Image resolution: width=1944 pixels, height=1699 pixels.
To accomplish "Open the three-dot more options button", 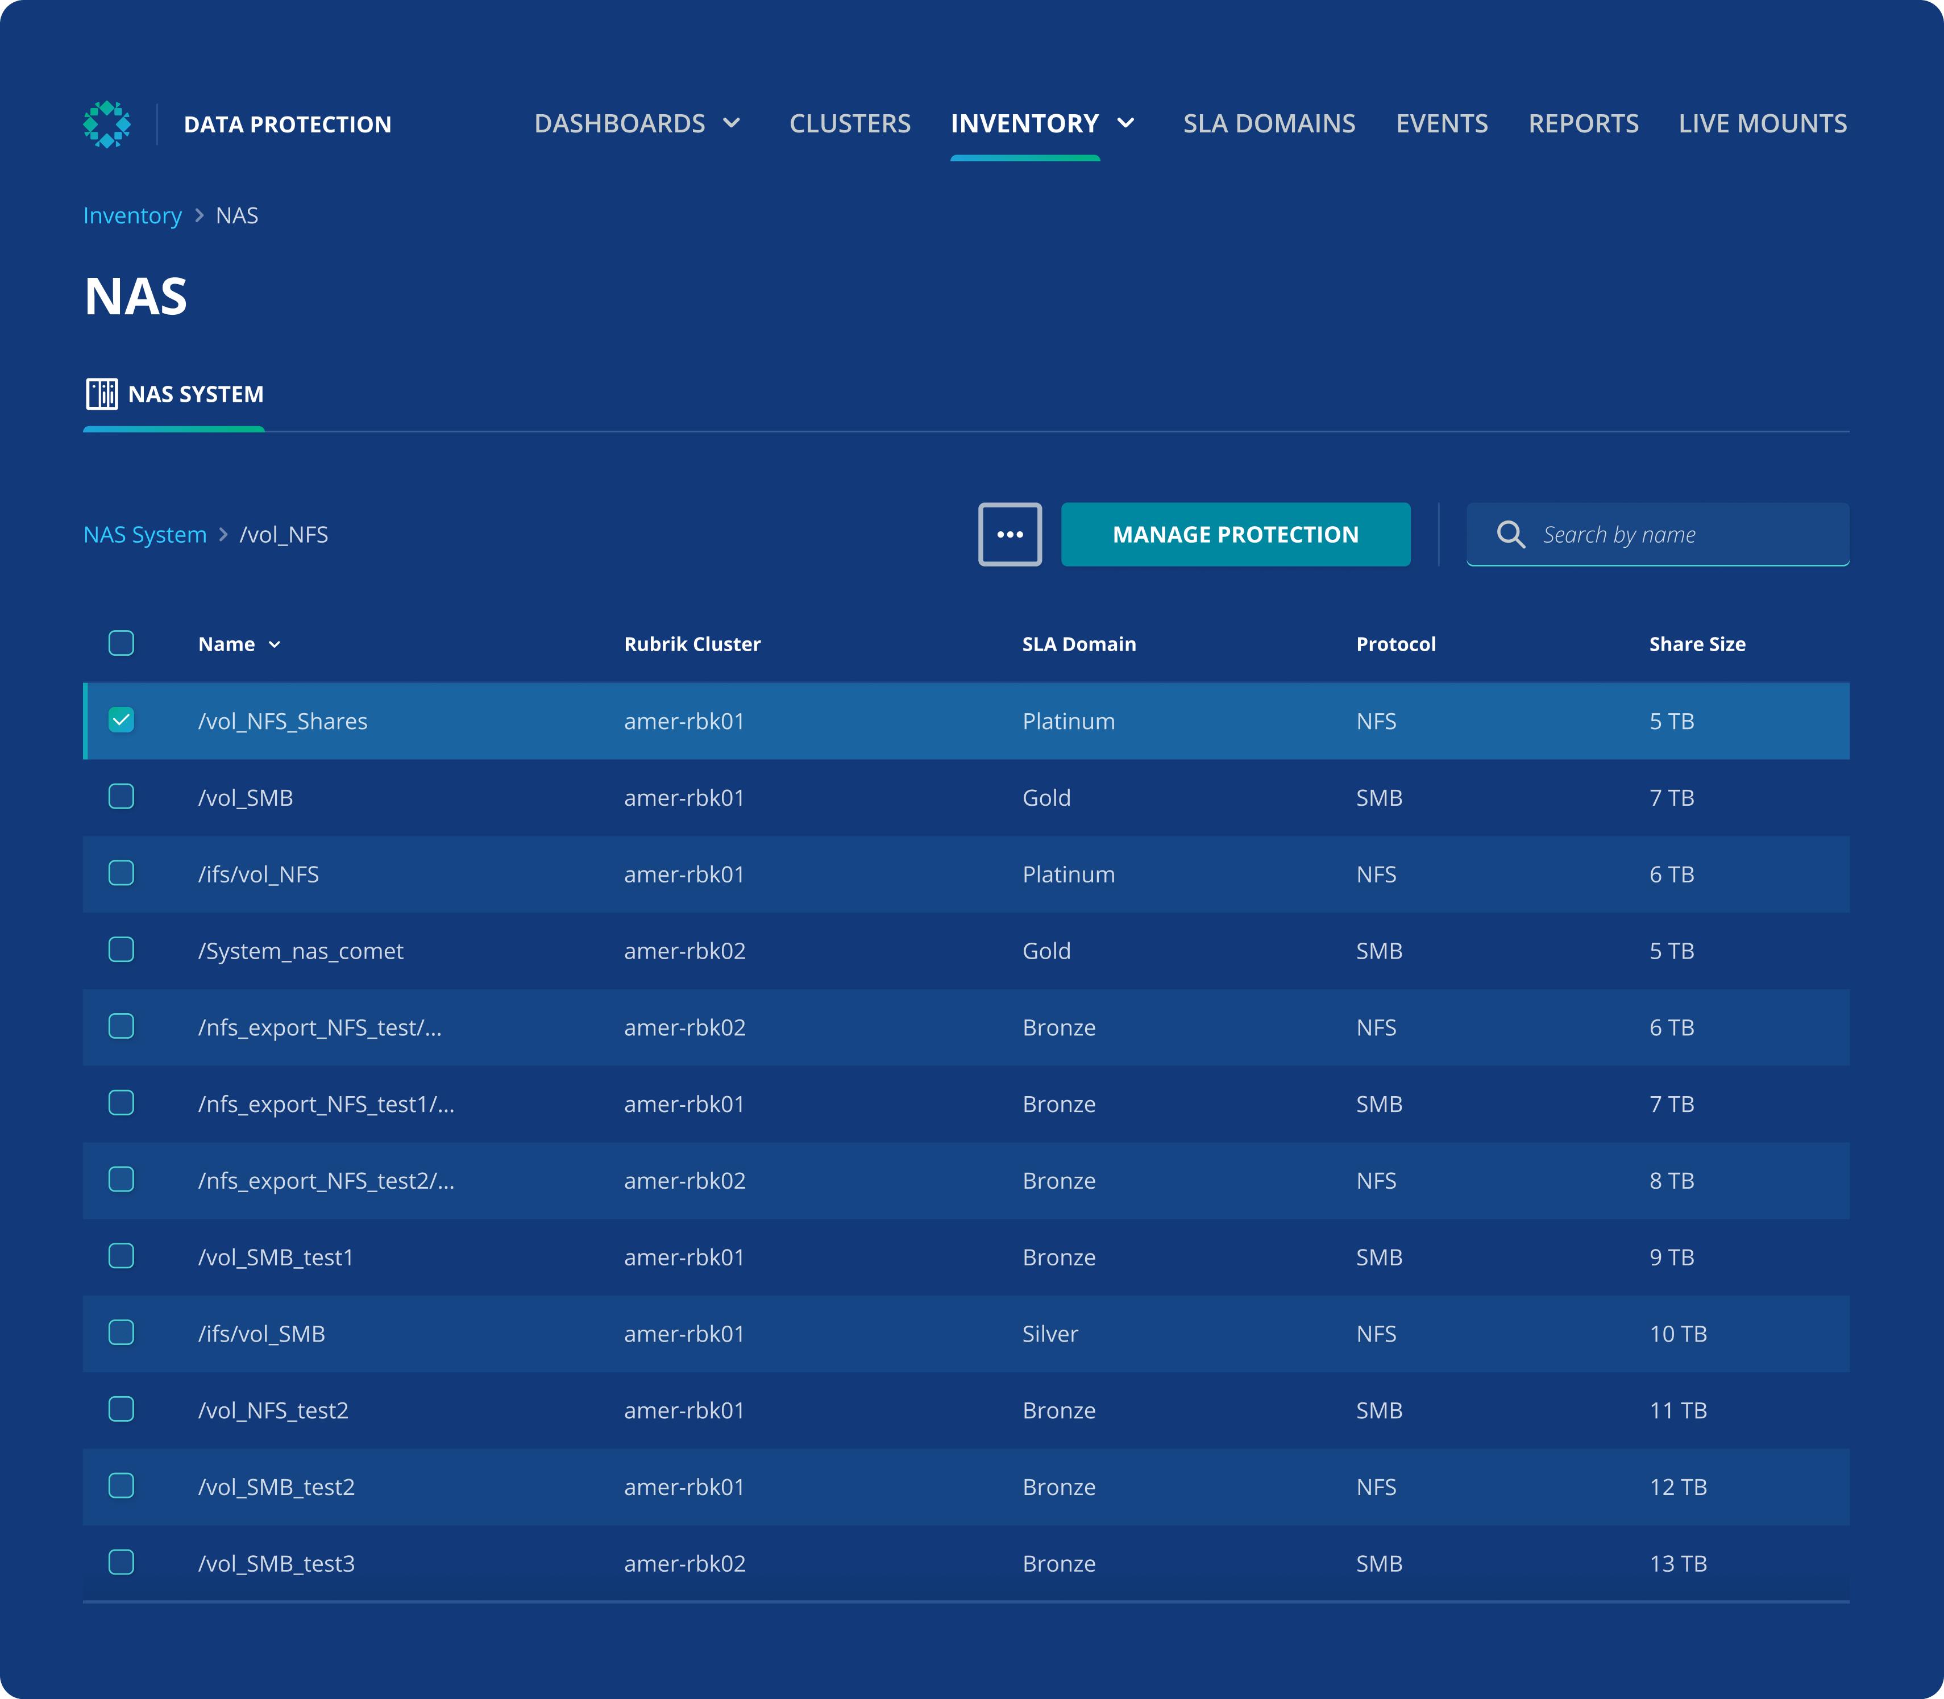I will (1010, 535).
